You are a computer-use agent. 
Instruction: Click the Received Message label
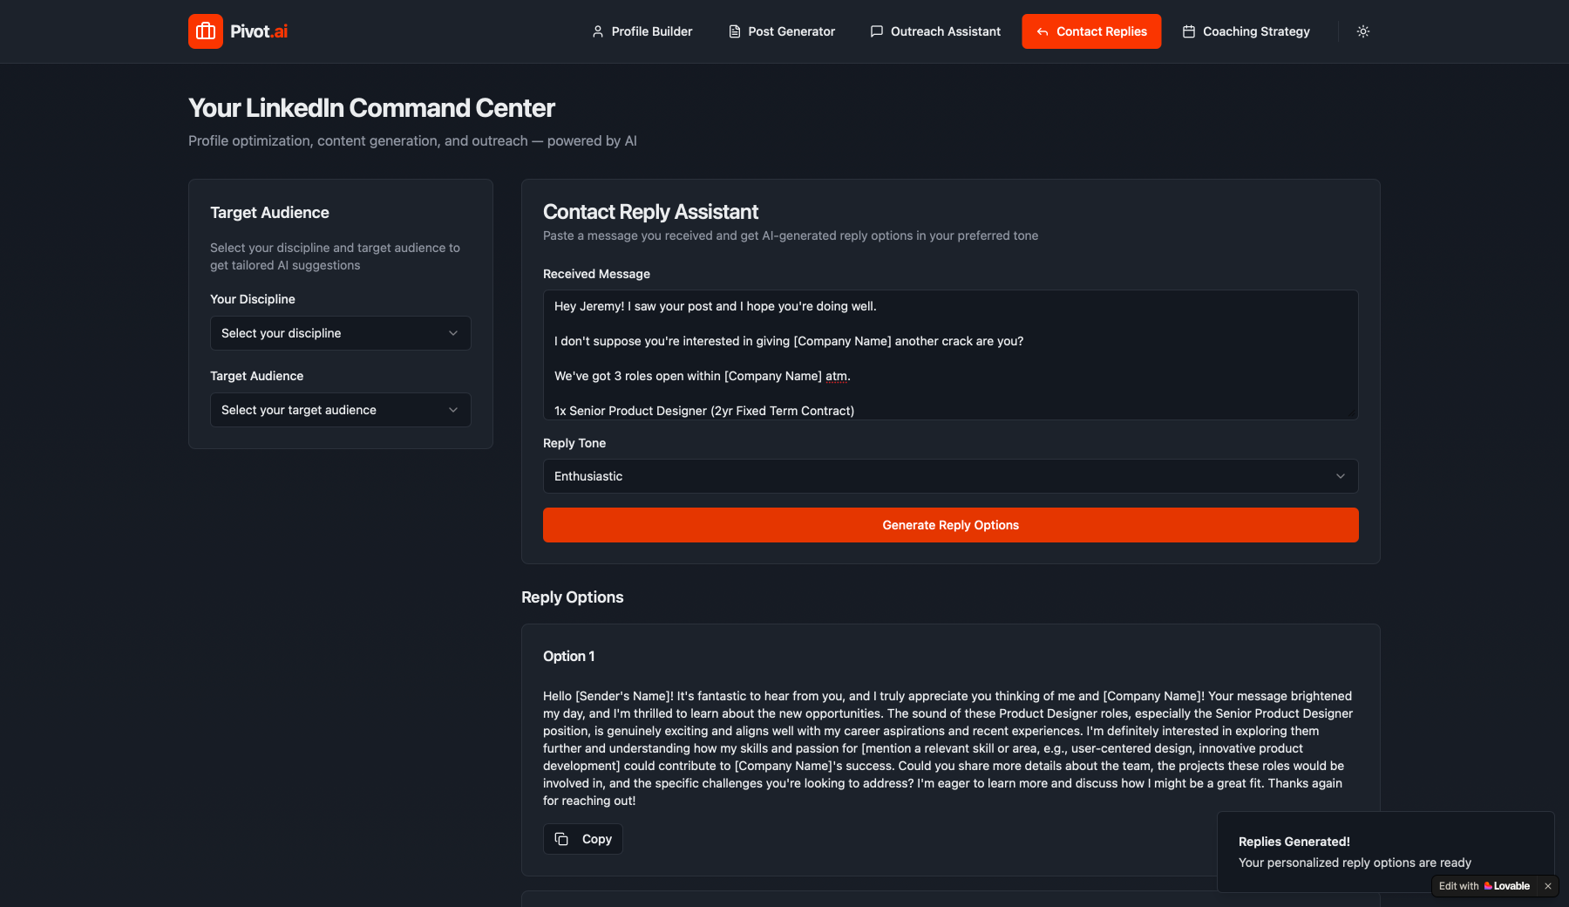click(x=596, y=274)
